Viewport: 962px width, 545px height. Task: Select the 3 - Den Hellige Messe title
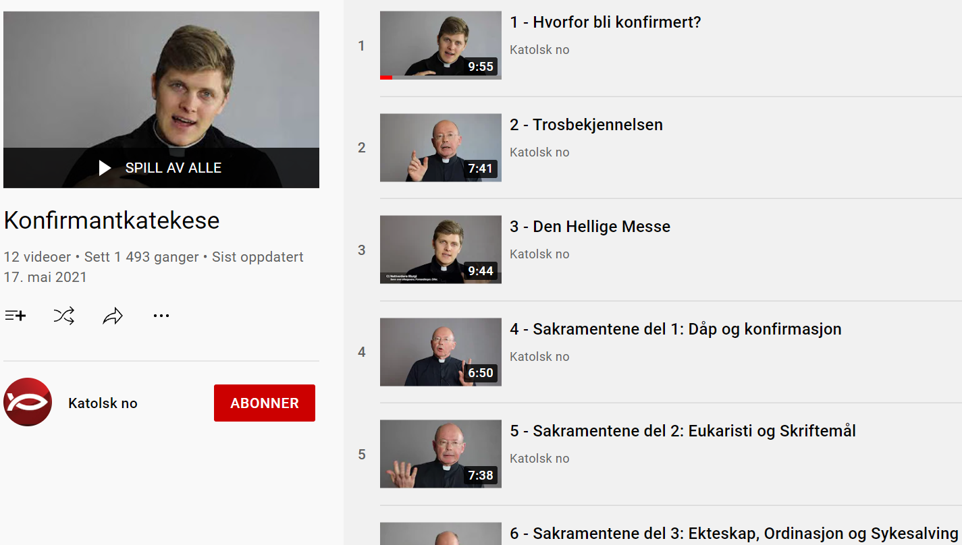pyautogui.click(x=590, y=227)
